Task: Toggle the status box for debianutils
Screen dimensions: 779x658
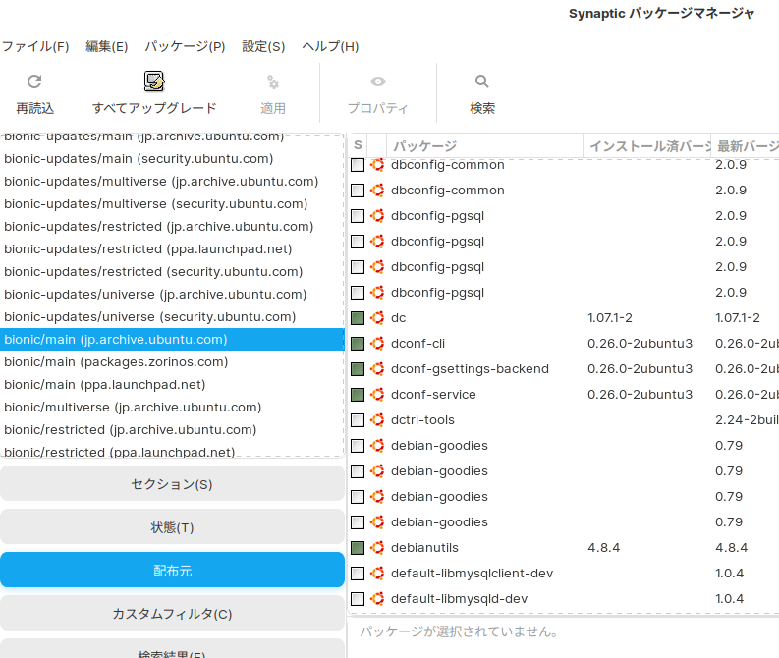Action: click(x=358, y=548)
